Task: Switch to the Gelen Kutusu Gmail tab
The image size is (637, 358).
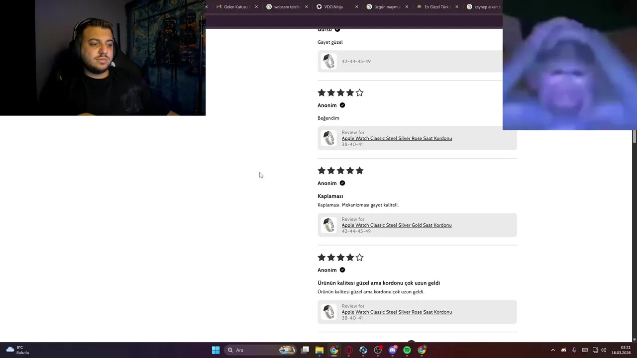Action: [236, 7]
